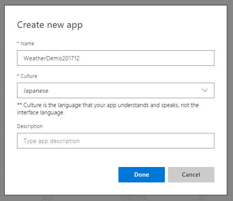
Task: Click the number "20" behind the dialog
Action: (201, 198)
